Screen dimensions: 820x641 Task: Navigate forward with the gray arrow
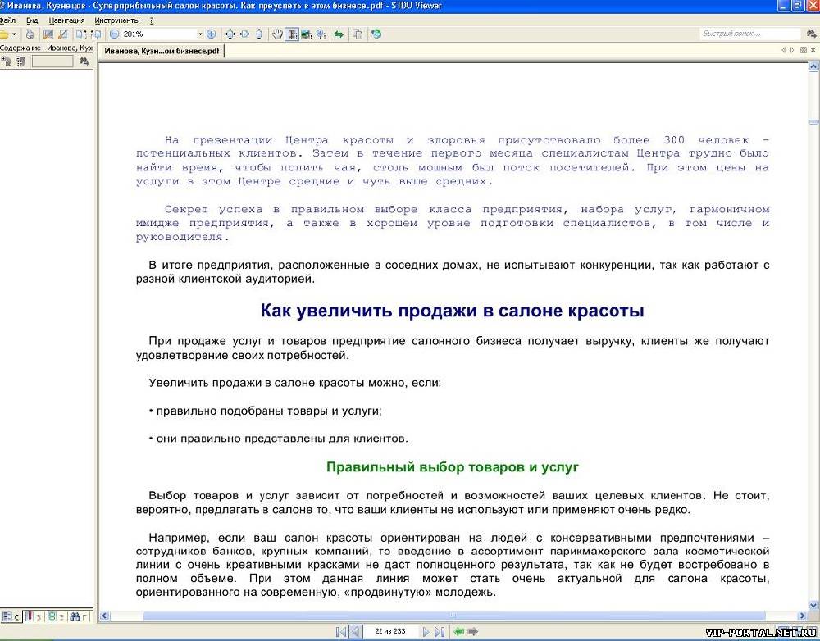point(473,632)
